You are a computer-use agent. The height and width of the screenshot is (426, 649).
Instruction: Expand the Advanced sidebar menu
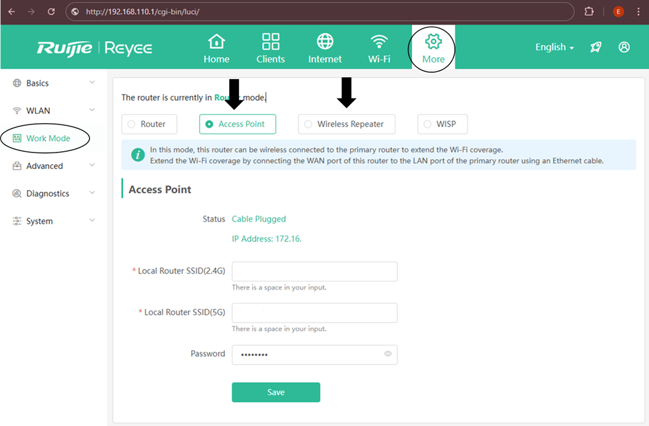(x=53, y=166)
